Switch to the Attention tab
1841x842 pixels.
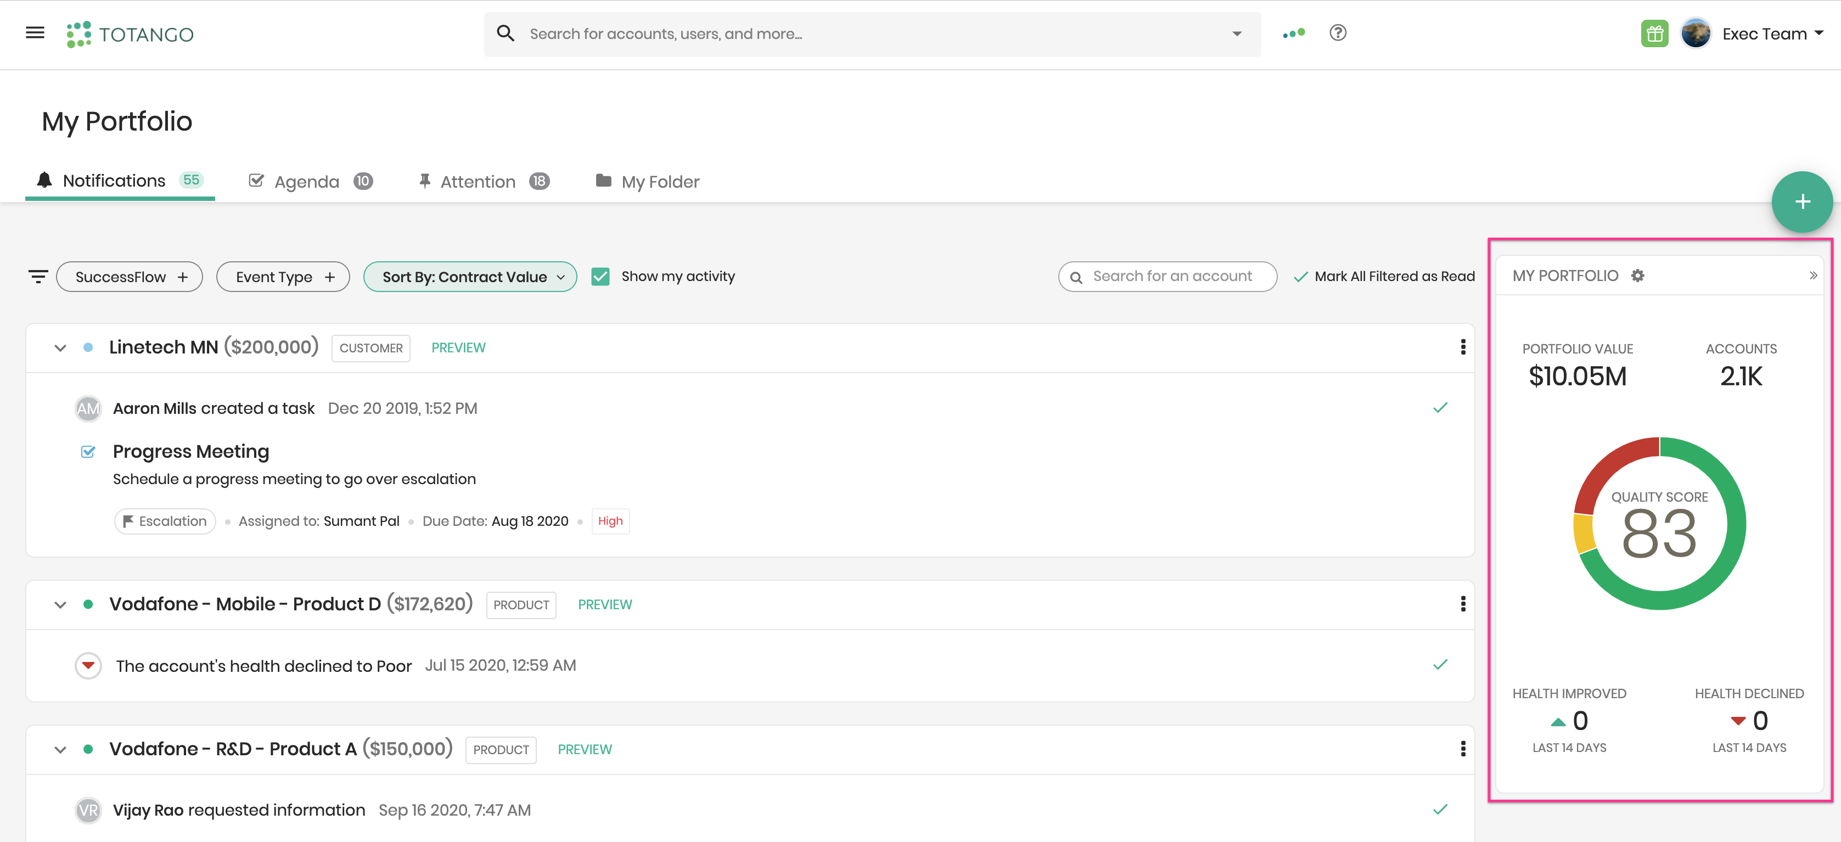(x=484, y=182)
